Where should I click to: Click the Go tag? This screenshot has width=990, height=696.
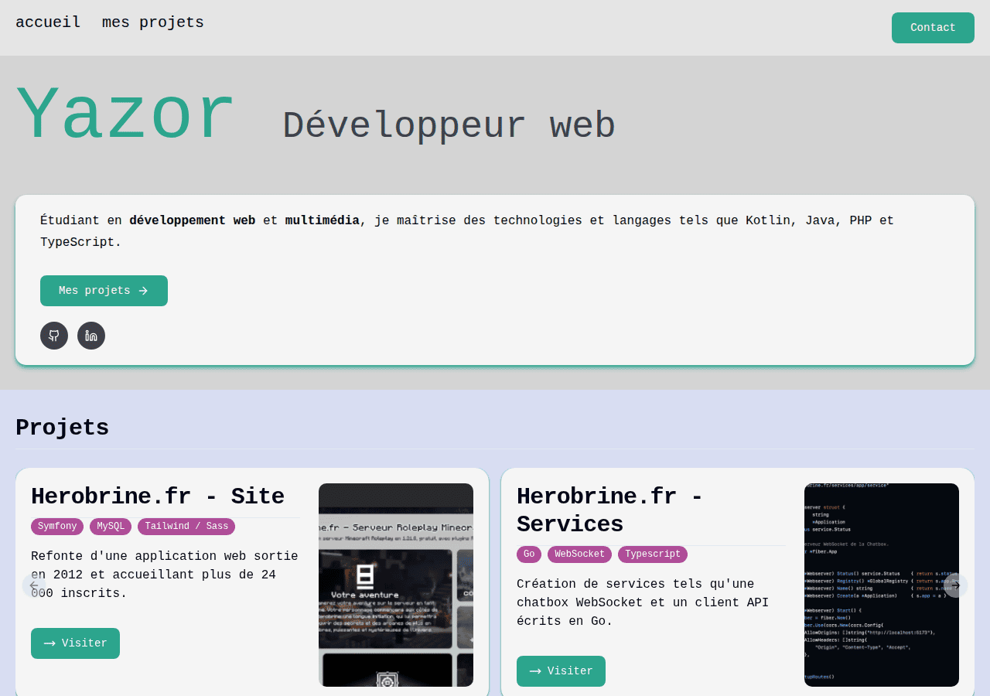(529, 554)
